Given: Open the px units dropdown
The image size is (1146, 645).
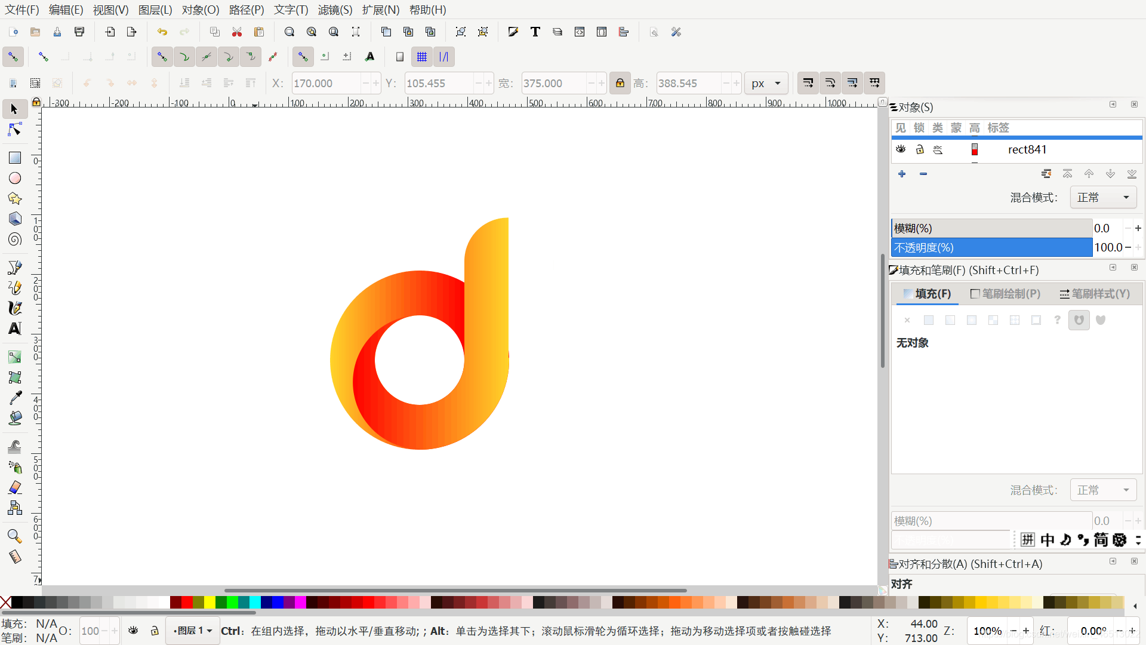Looking at the screenshot, I should tap(766, 83).
